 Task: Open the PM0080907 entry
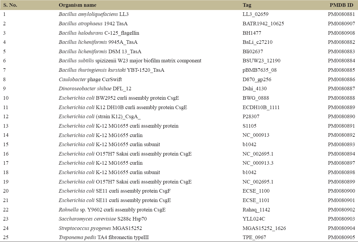tap(341, 24)
